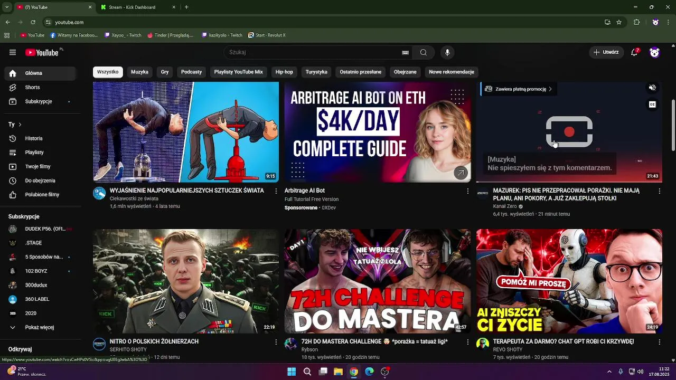Screen dimensions: 676x380
Task: Open a new browser tab
Action: click(186, 7)
